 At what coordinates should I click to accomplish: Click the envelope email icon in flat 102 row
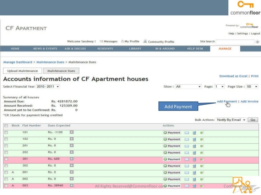point(187,139)
